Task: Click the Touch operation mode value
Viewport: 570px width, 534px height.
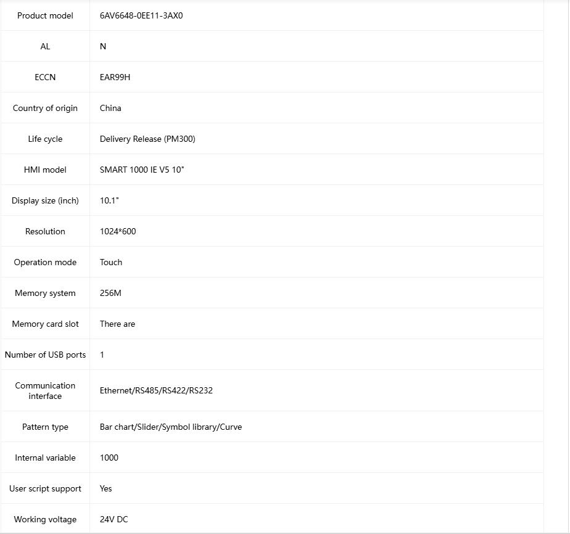Action: (x=111, y=262)
